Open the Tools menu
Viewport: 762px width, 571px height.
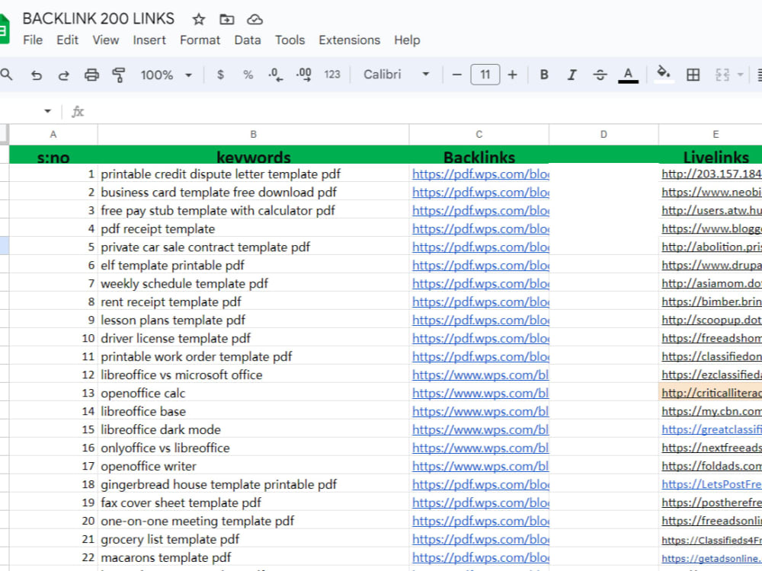(x=290, y=40)
